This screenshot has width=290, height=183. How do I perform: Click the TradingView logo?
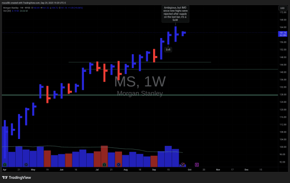[x=16, y=177]
